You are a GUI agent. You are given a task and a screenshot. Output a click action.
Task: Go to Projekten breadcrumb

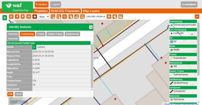(41, 11)
